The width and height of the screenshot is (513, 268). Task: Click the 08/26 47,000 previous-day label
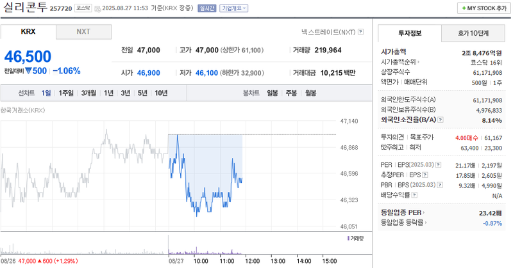pos(39,261)
